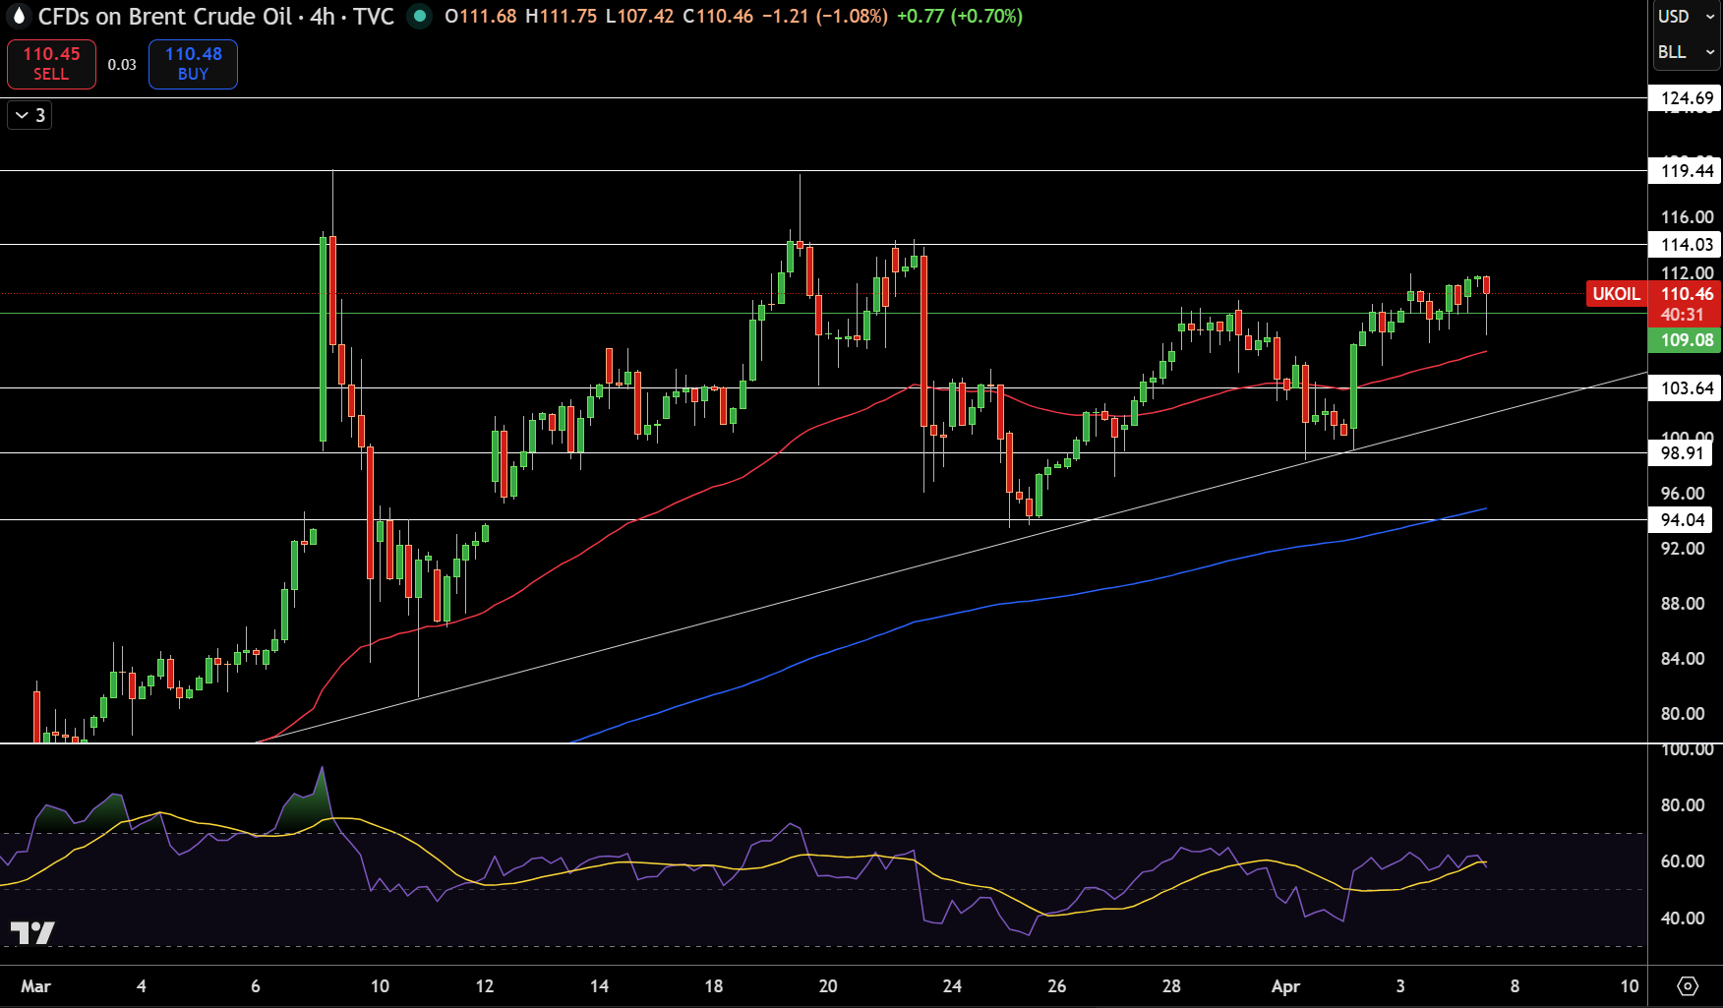Viewport: 1723px width, 1008px height.
Task: Expand the collapsed indicators legend showing 3
Action: point(30,115)
